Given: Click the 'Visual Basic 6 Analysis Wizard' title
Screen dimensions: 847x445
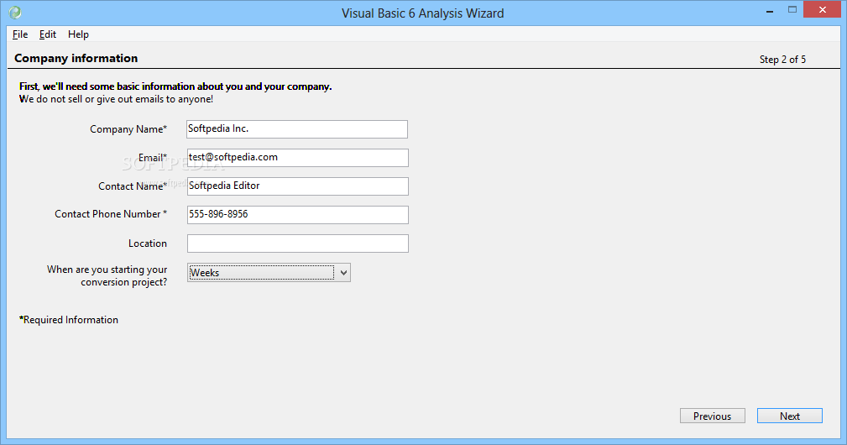Looking at the screenshot, I should point(422,13).
